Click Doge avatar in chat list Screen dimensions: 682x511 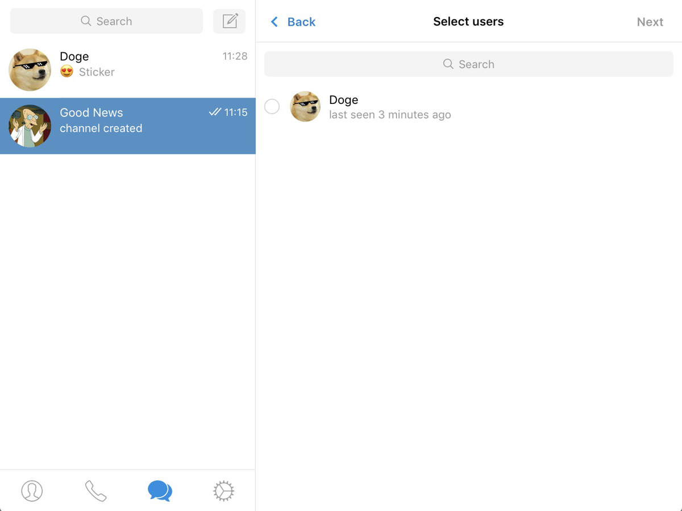click(x=30, y=70)
